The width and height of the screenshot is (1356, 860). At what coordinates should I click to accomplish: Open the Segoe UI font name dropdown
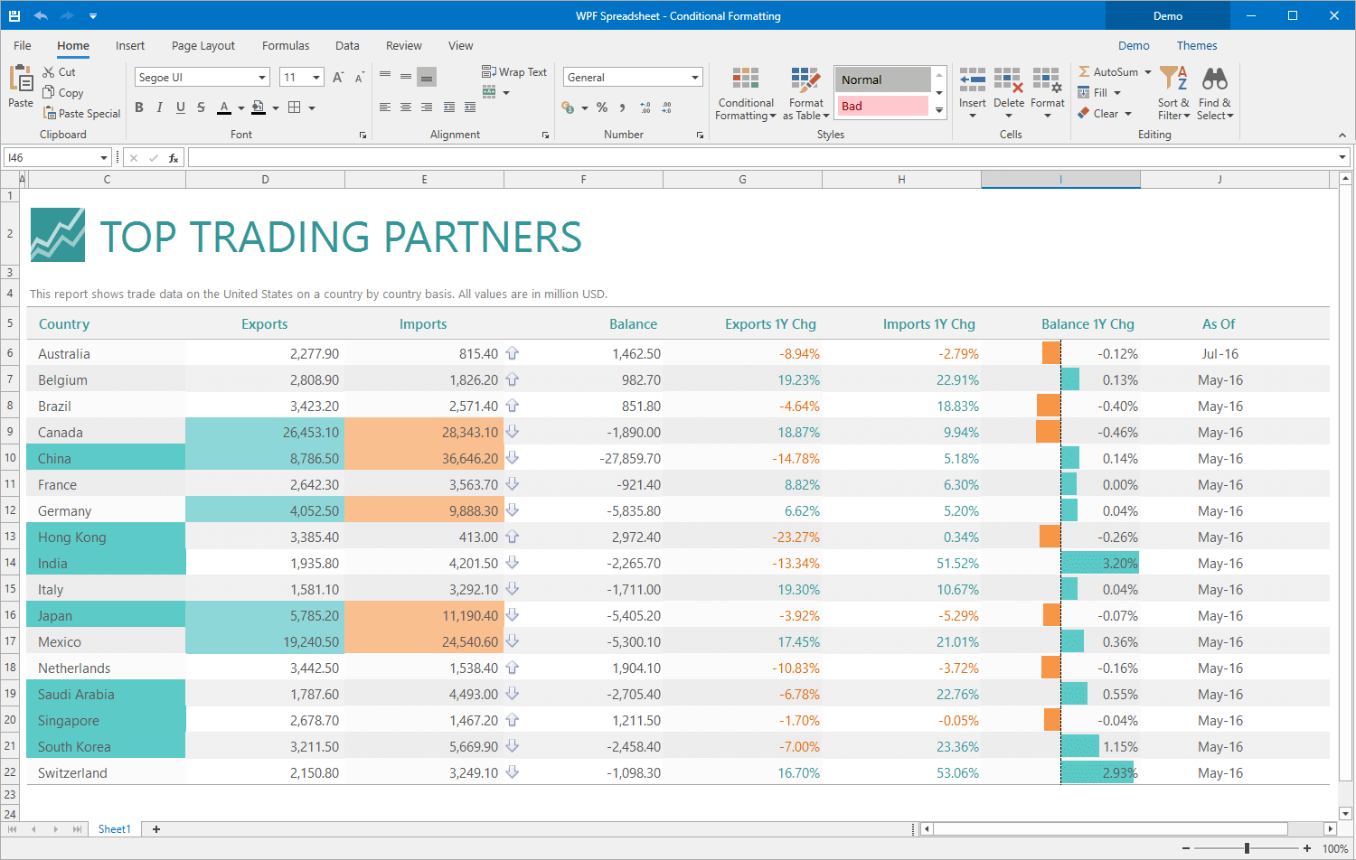[262, 78]
